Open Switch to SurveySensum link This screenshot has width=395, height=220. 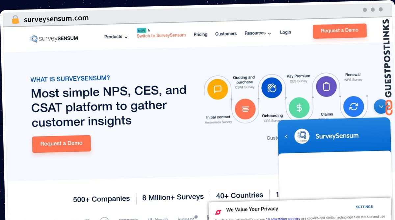pyautogui.click(x=161, y=35)
